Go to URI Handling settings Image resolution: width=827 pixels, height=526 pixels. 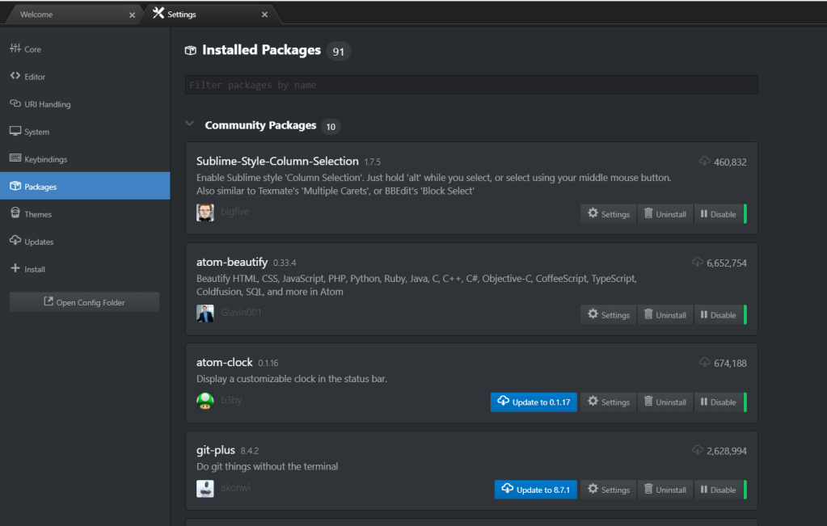[x=47, y=104]
